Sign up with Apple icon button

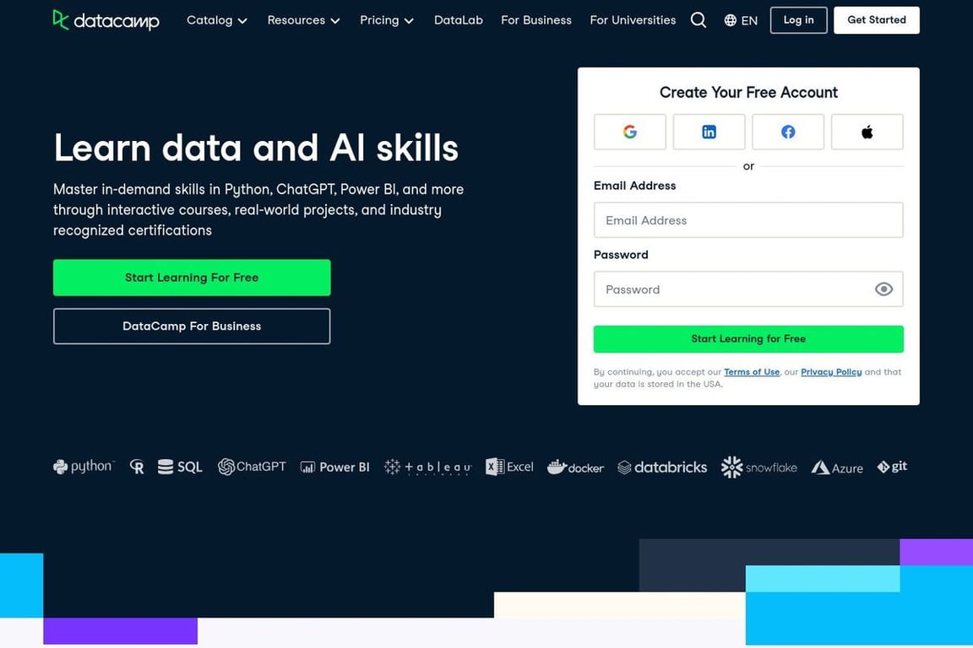pyautogui.click(x=867, y=132)
